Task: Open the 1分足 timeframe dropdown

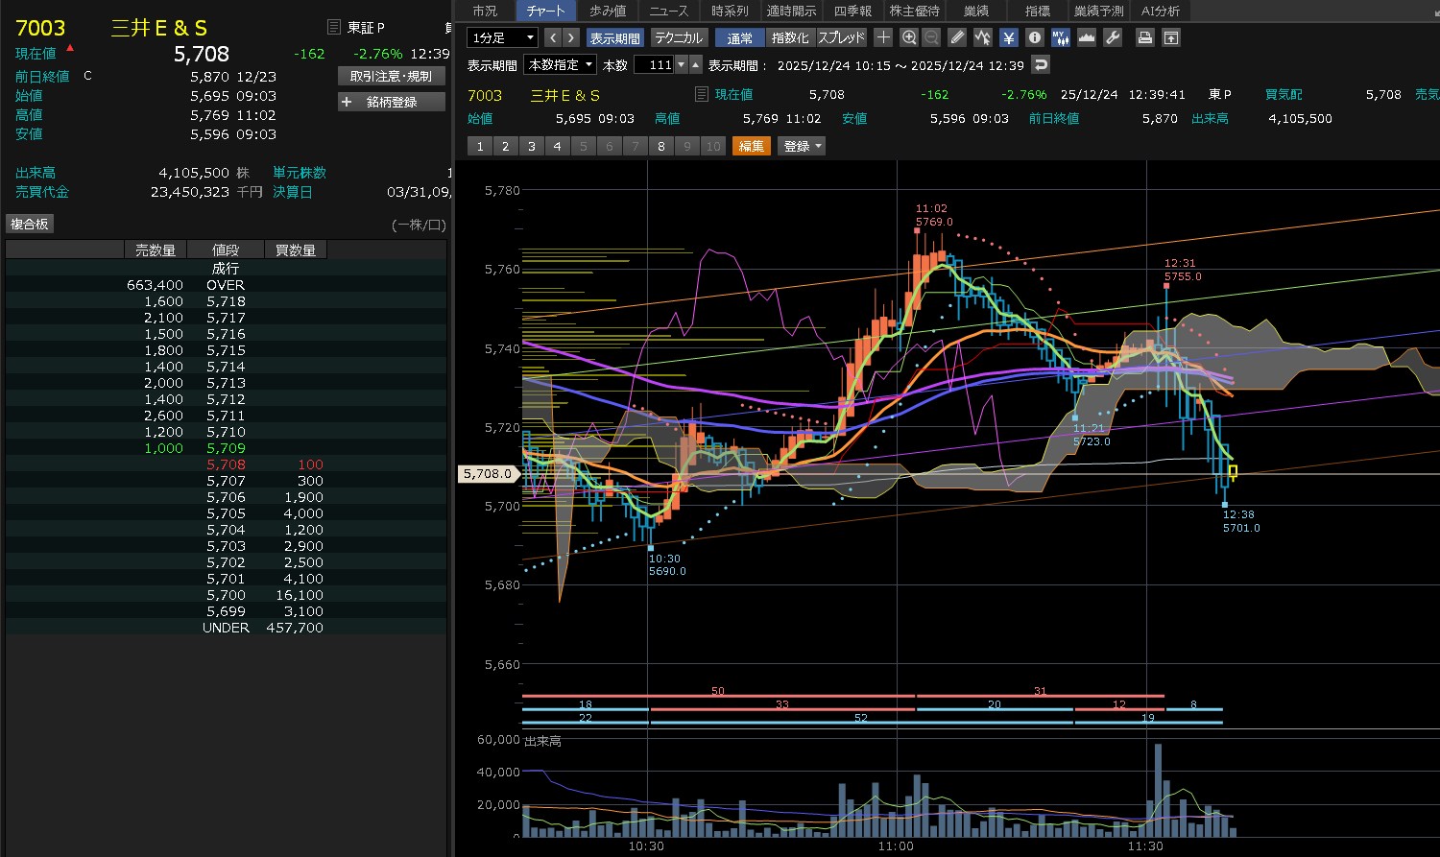Action: pos(502,37)
